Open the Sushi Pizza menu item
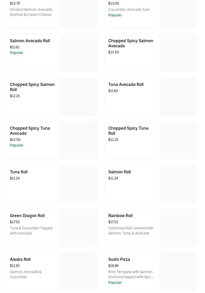 tap(119, 259)
